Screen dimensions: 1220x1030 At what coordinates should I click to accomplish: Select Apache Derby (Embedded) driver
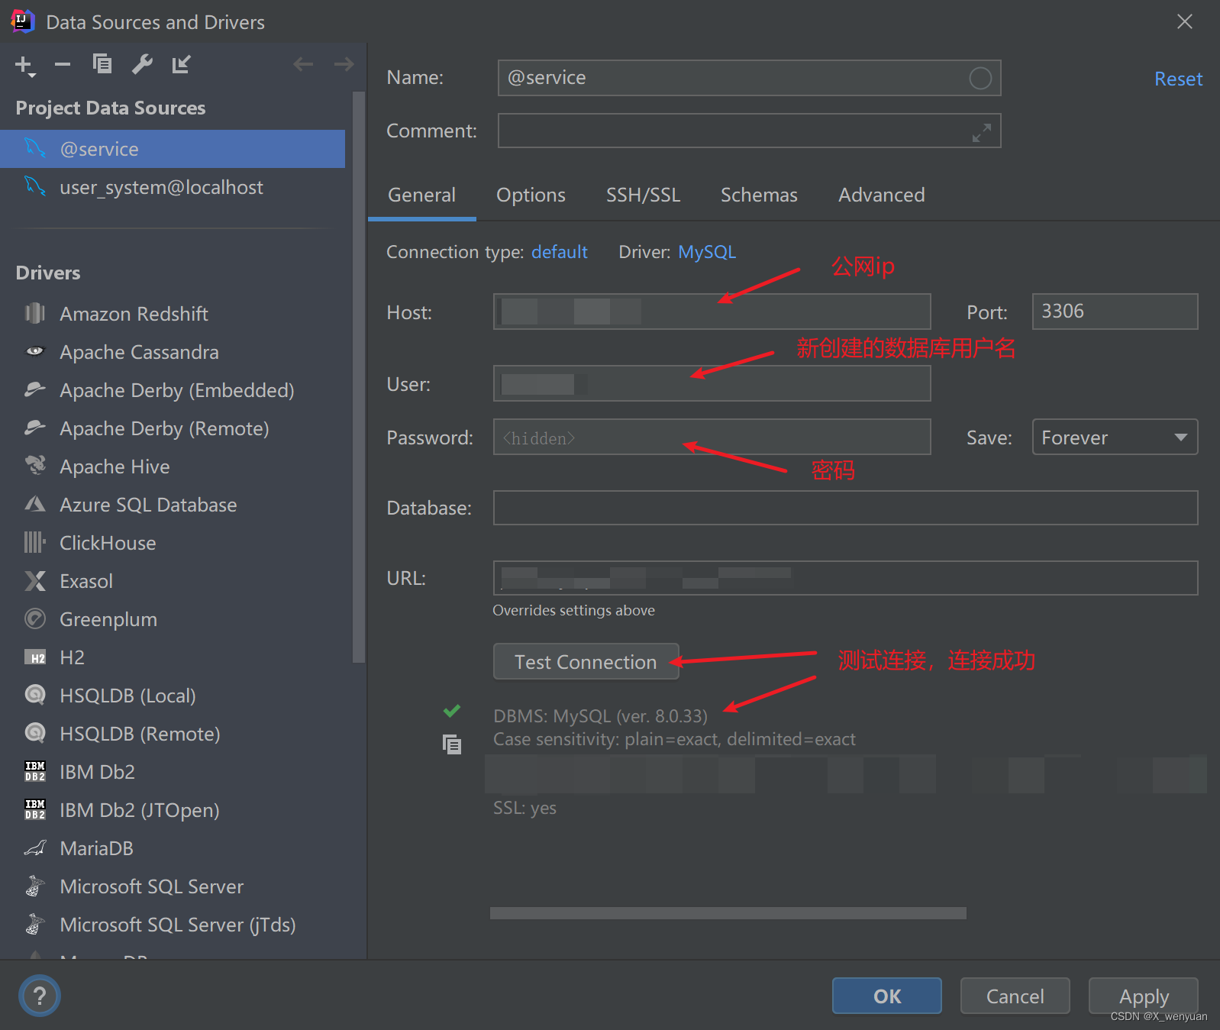tap(173, 390)
